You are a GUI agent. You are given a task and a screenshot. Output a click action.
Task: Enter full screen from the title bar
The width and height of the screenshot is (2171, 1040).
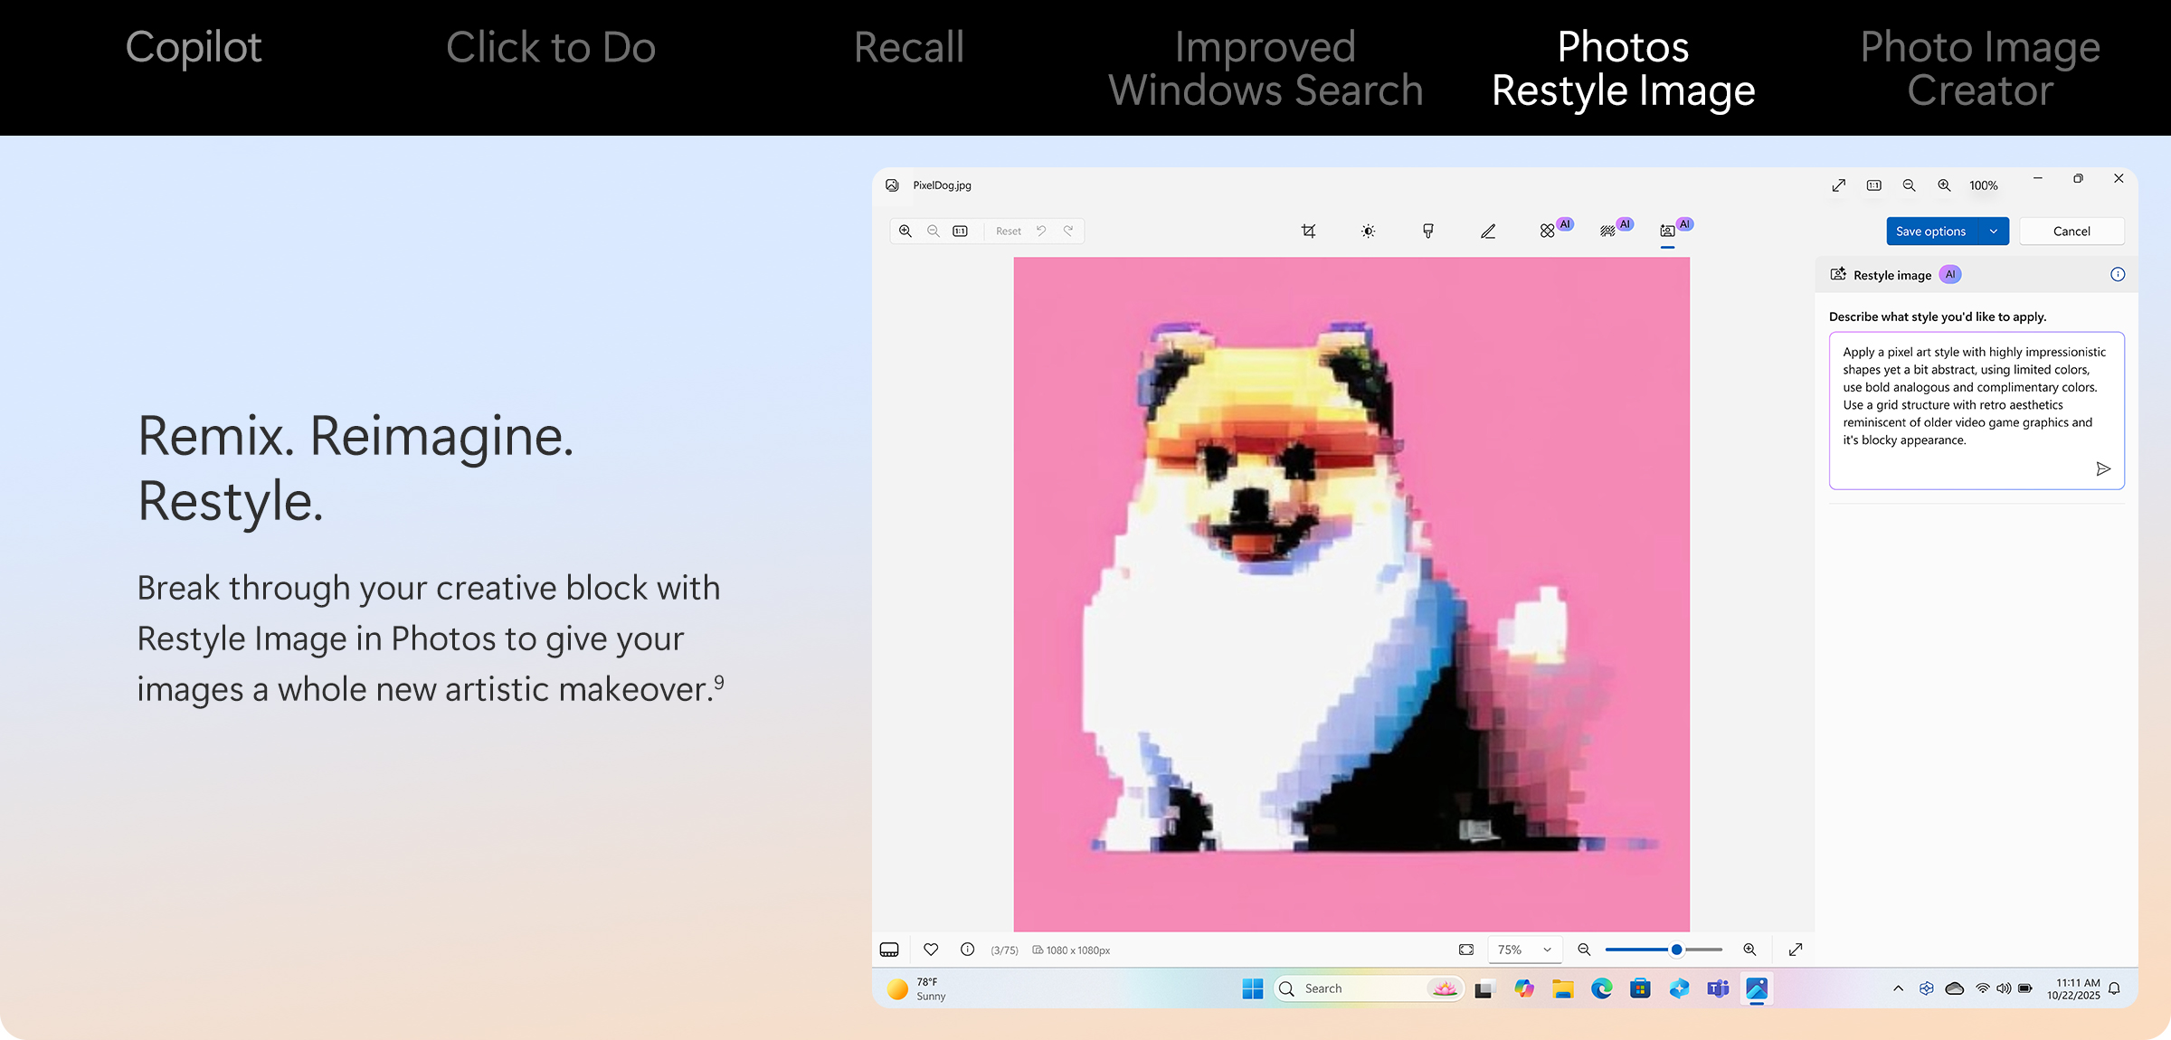pos(1839,185)
